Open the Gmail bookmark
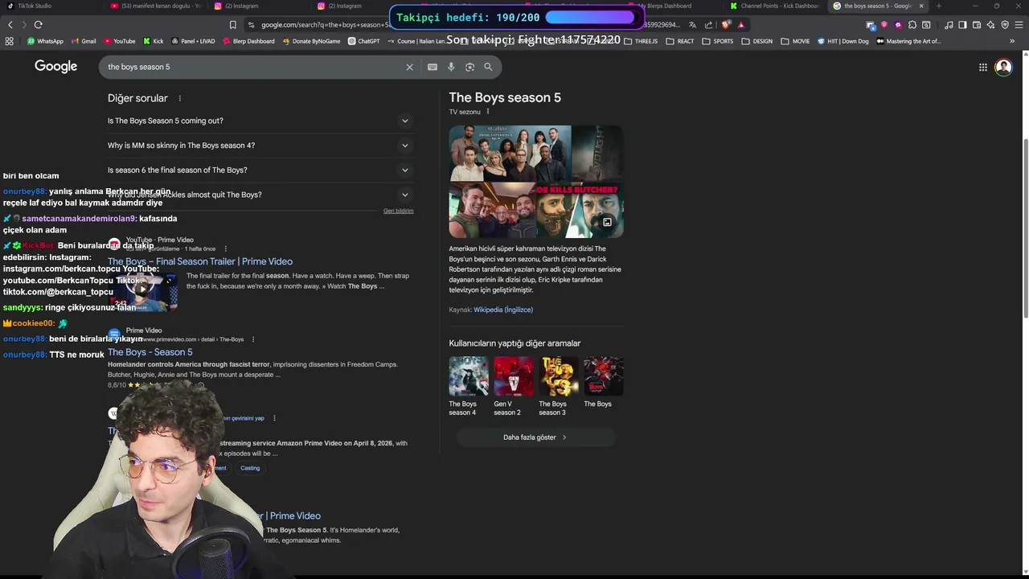The width and height of the screenshot is (1029, 579). tap(84, 41)
